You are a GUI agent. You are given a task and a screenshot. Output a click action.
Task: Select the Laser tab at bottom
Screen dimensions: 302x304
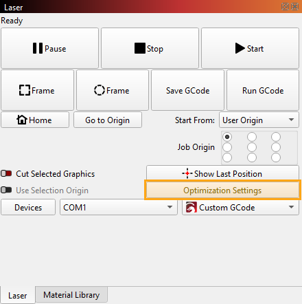pos(18,295)
